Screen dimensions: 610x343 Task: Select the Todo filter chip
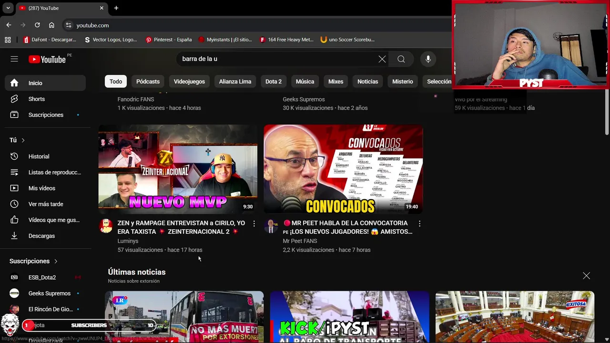click(x=116, y=81)
